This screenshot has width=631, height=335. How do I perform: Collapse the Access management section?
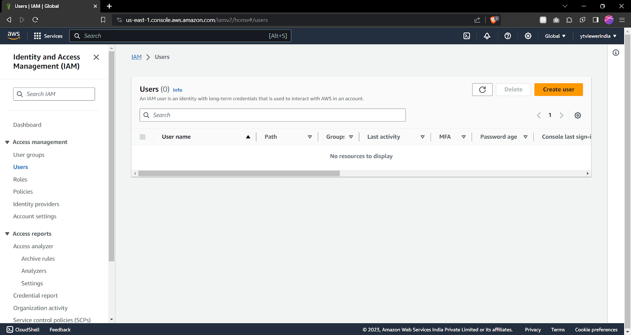point(7,142)
